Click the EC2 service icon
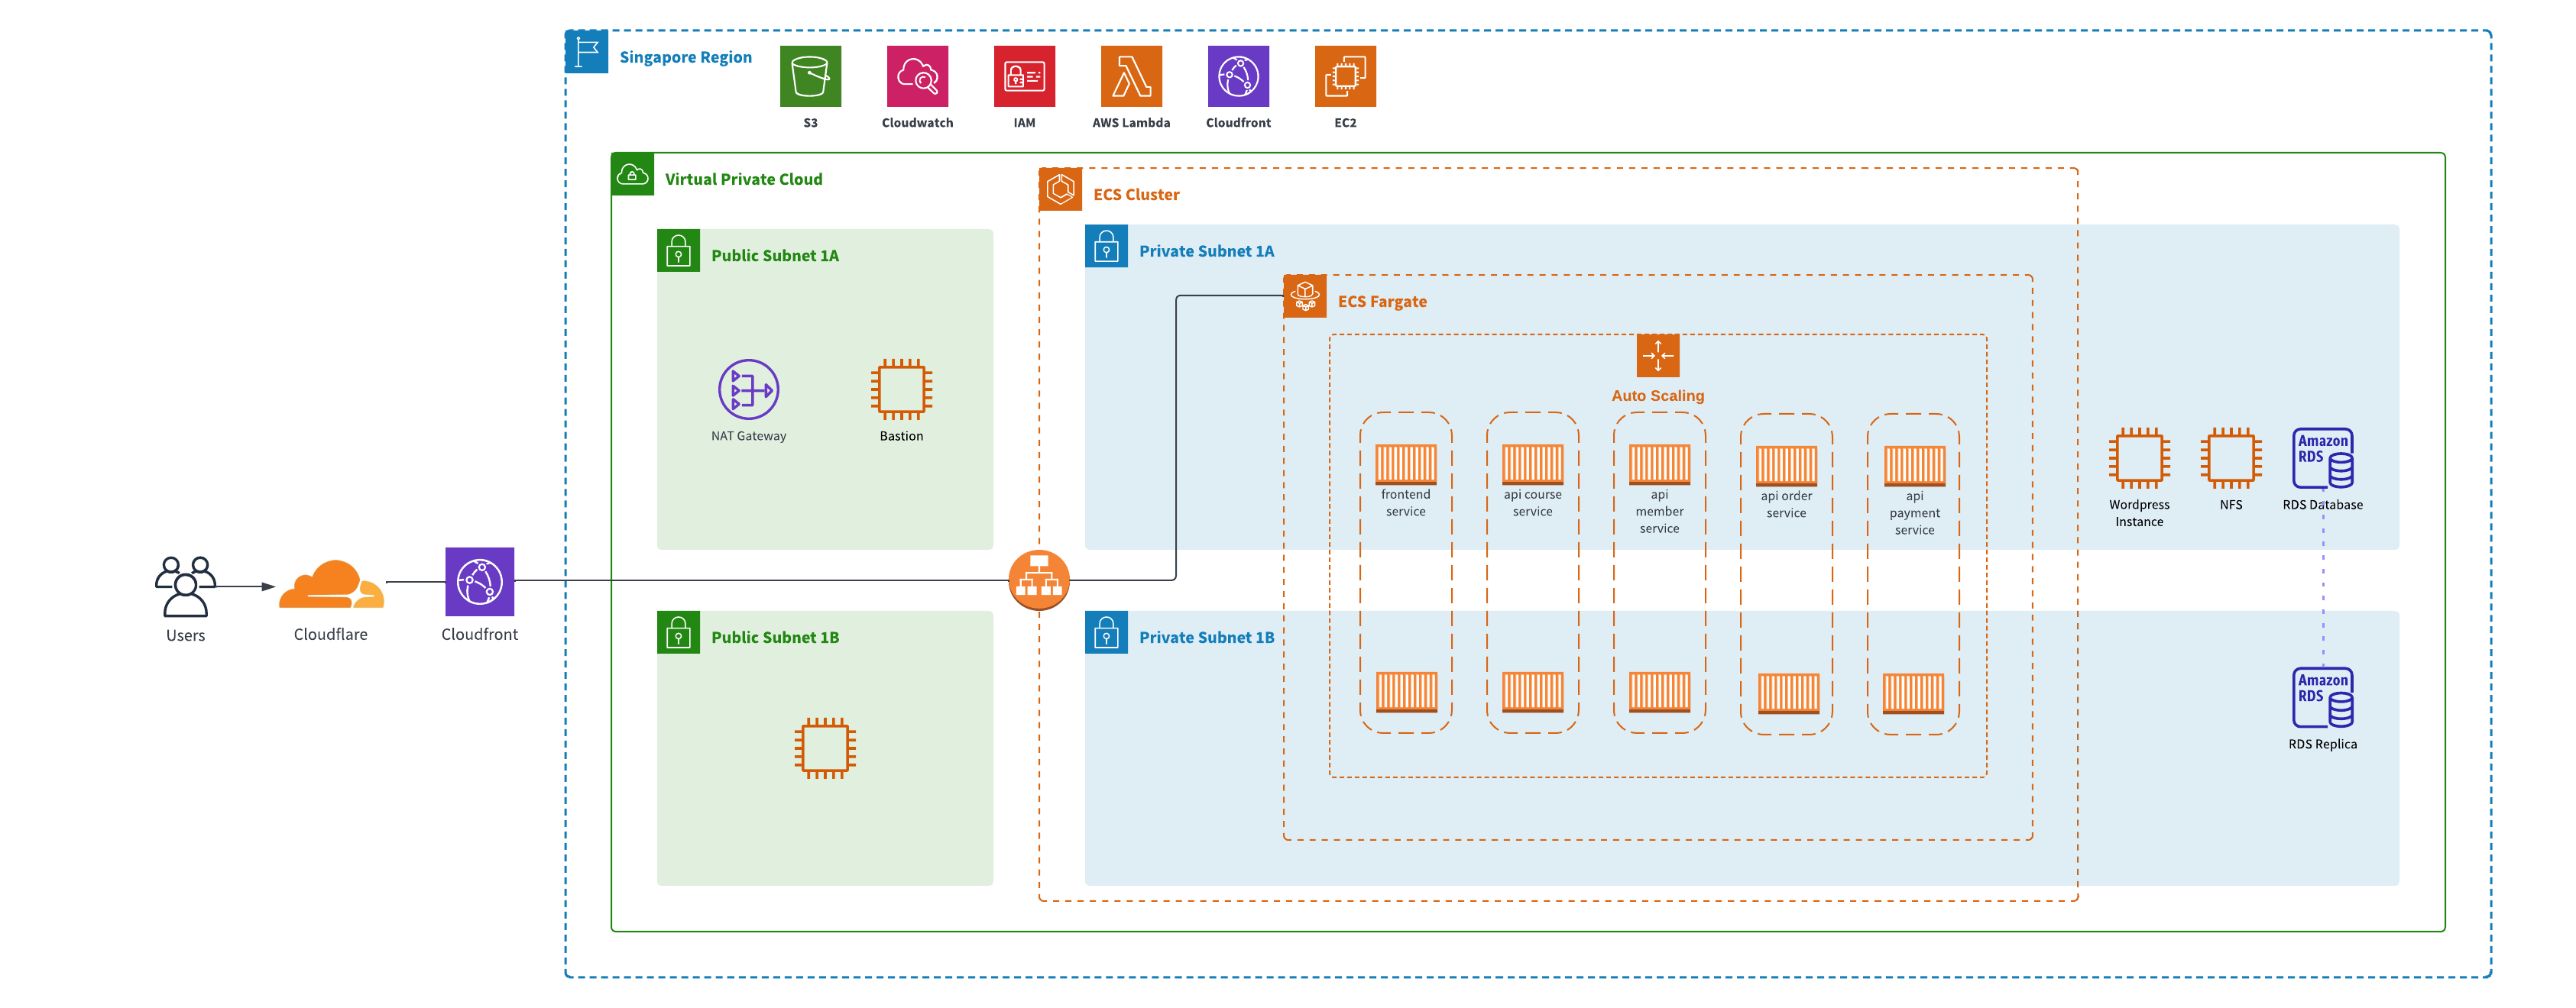Viewport: 2576px width, 1008px height. pyautogui.click(x=1345, y=78)
